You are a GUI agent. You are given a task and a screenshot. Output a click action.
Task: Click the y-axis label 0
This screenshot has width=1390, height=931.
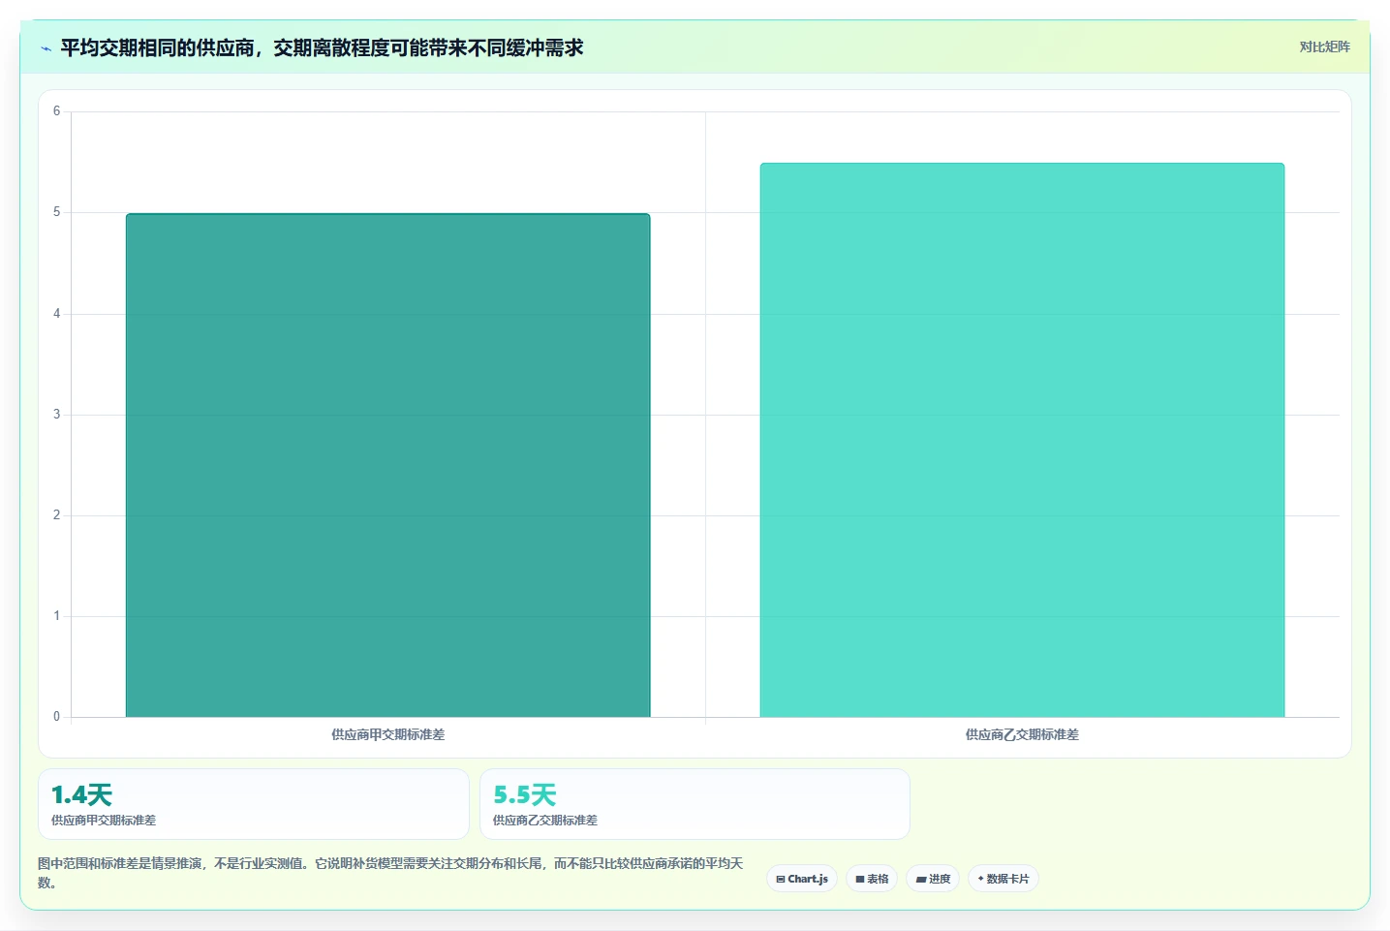[x=56, y=717]
